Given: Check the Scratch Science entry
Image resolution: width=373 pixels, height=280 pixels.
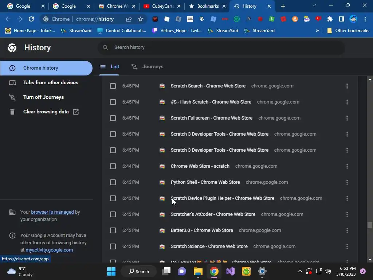Looking at the screenshot, I should [x=113, y=246].
